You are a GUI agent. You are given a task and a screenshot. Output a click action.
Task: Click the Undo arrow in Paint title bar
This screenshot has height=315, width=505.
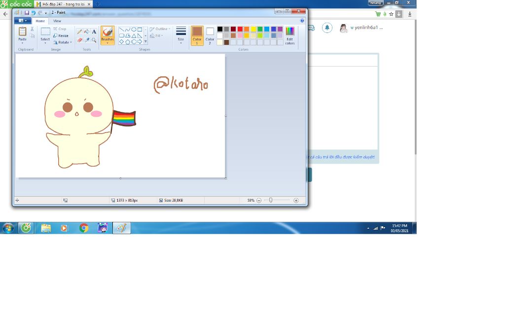tap(34, 12)
